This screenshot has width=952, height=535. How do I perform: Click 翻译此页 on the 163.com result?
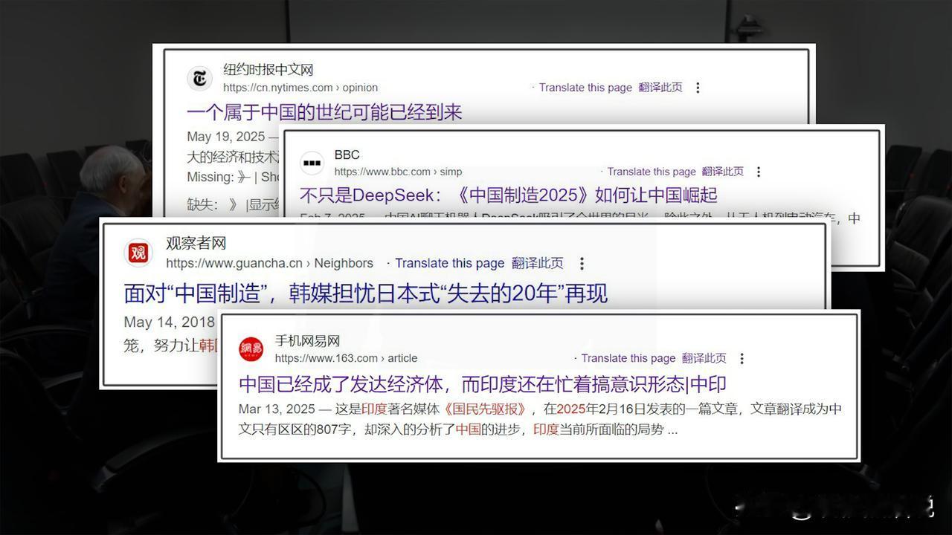(704, 358)
